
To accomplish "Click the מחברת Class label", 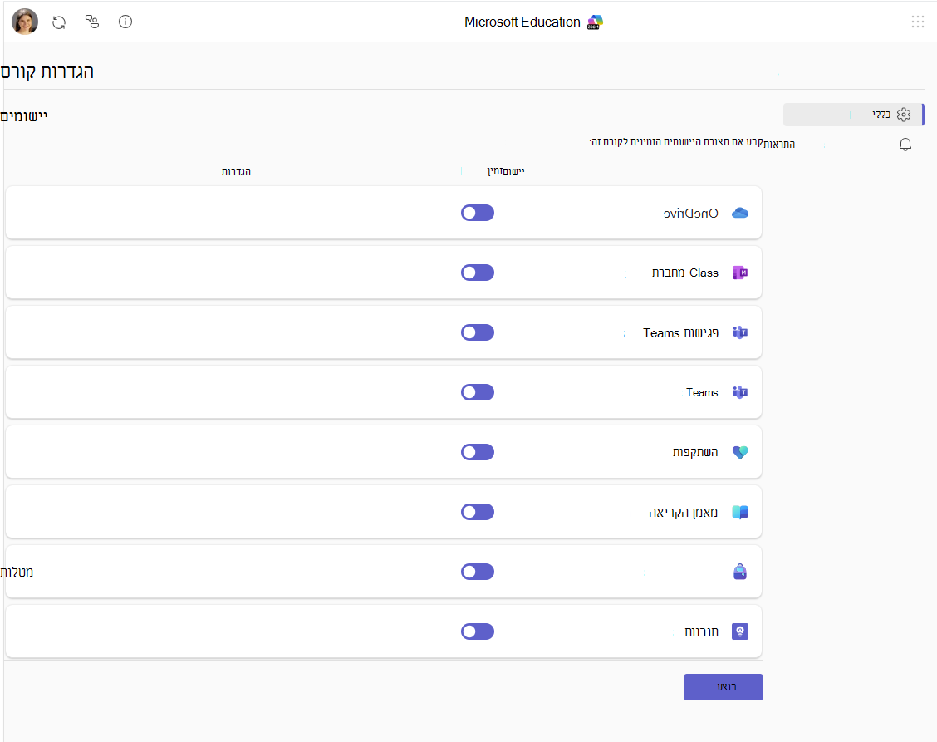I will 684,273.
